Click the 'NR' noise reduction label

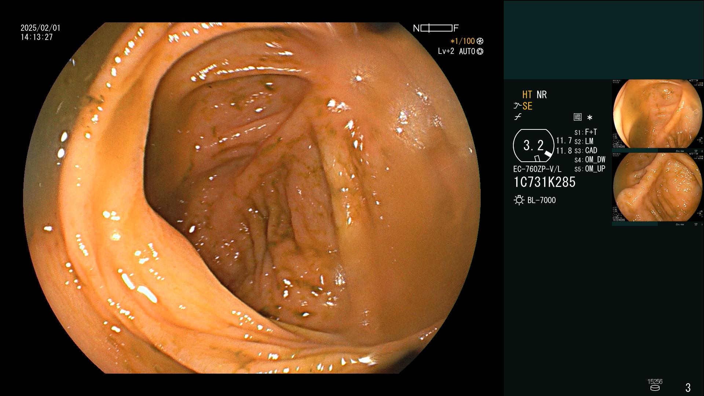point(542,95)
